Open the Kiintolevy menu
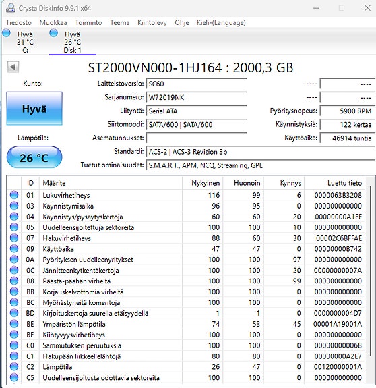This screenshot has height=388, width=376. 152,22
